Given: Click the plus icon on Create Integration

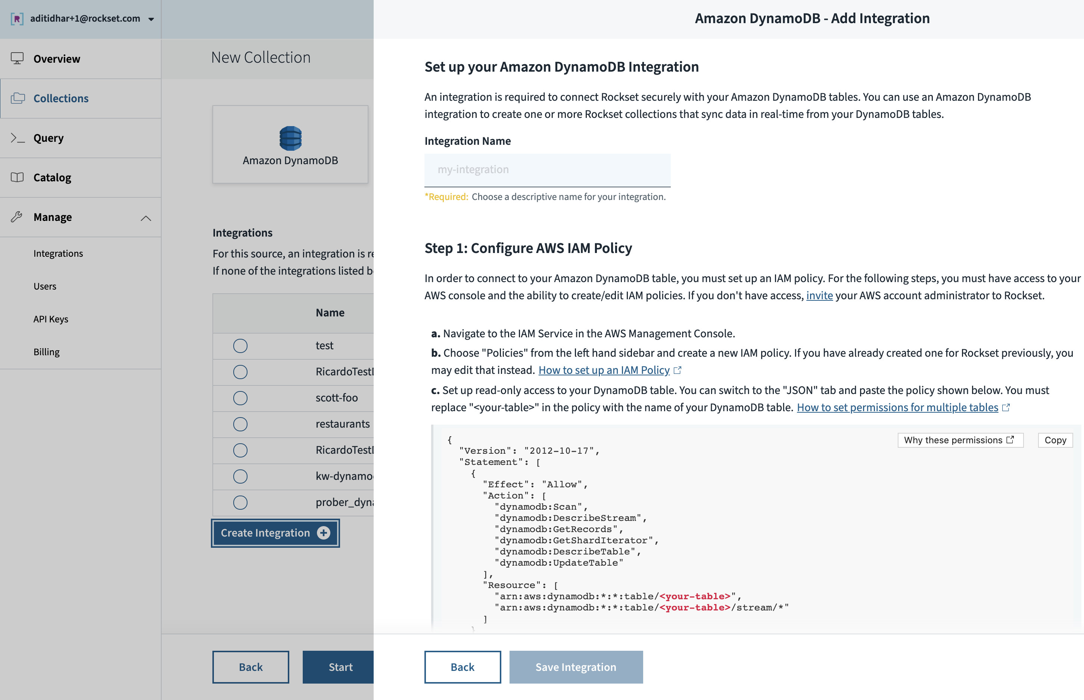Looking at the screenshot, I should coord(324,533).
